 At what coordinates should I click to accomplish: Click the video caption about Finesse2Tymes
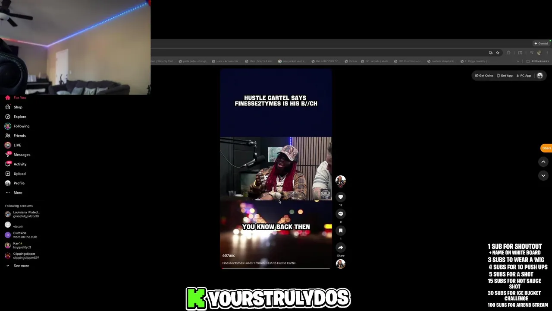pos(259,263)
